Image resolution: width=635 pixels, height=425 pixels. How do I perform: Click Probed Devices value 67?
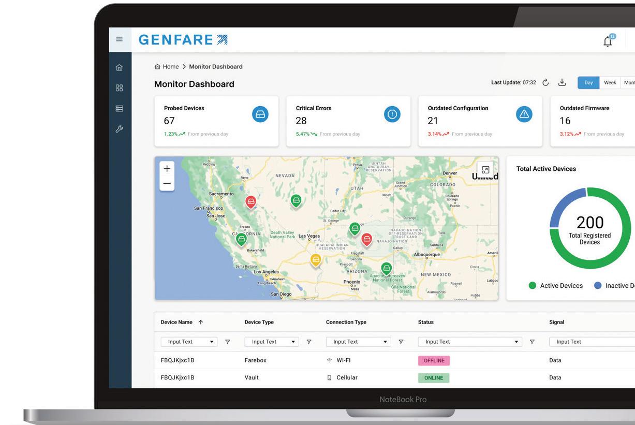point(169,121)
